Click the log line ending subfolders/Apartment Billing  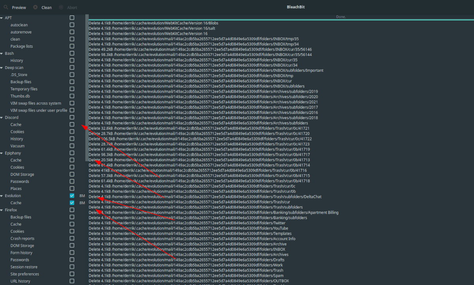coord(213,212)
